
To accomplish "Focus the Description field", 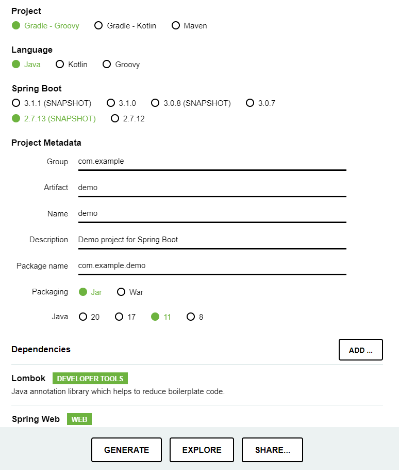I will 211,240.
